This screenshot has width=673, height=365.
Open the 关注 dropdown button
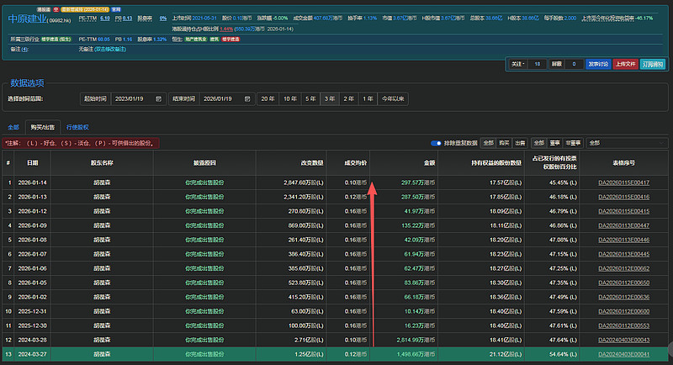520,63
